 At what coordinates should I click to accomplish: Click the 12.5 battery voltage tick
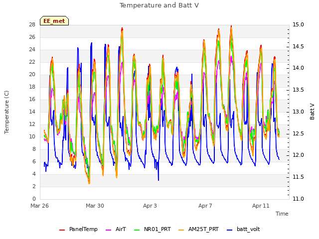[x=298, y=133]
